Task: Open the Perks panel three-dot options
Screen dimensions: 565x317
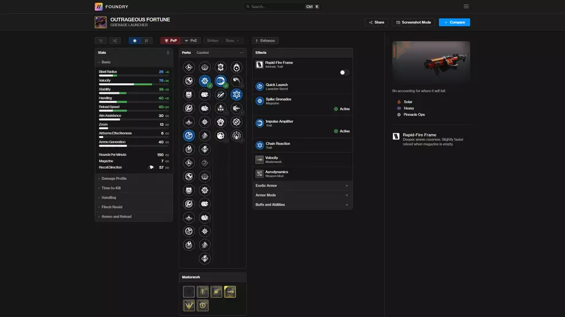Action: click(x=241, y=53)
